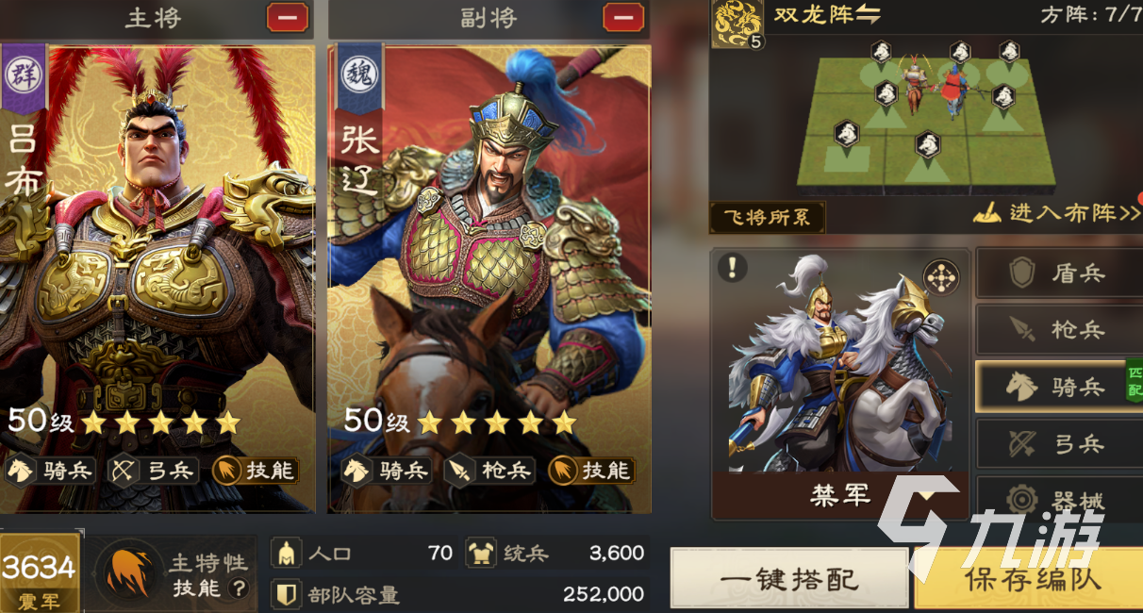Screen dimensions: 1143x613
Task: Select the 枪兵 spear troop type
Action: click(1059, 329)
